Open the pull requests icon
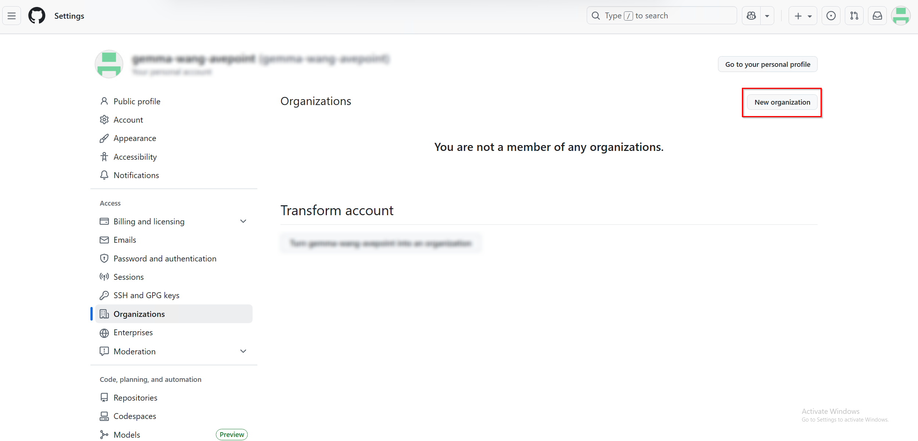This screenshot has height=441, width=918. [854, 15]
